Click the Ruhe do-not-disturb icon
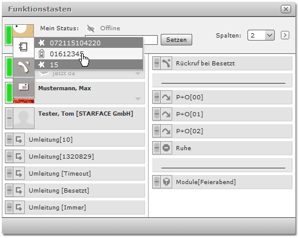Screen dimensions: 299x238 166,148
